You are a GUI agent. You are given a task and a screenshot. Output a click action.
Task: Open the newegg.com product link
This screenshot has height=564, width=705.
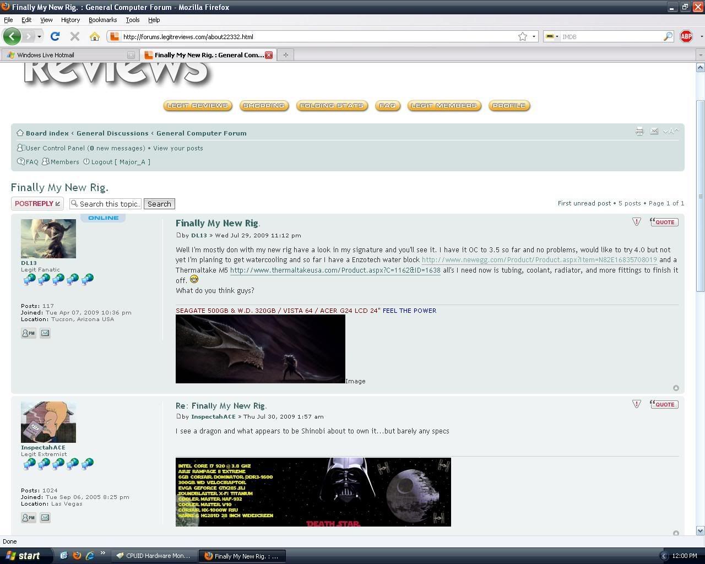[539, 260]
